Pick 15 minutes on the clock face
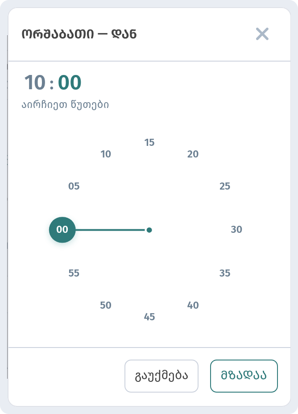298x414 pixels. 149,143
